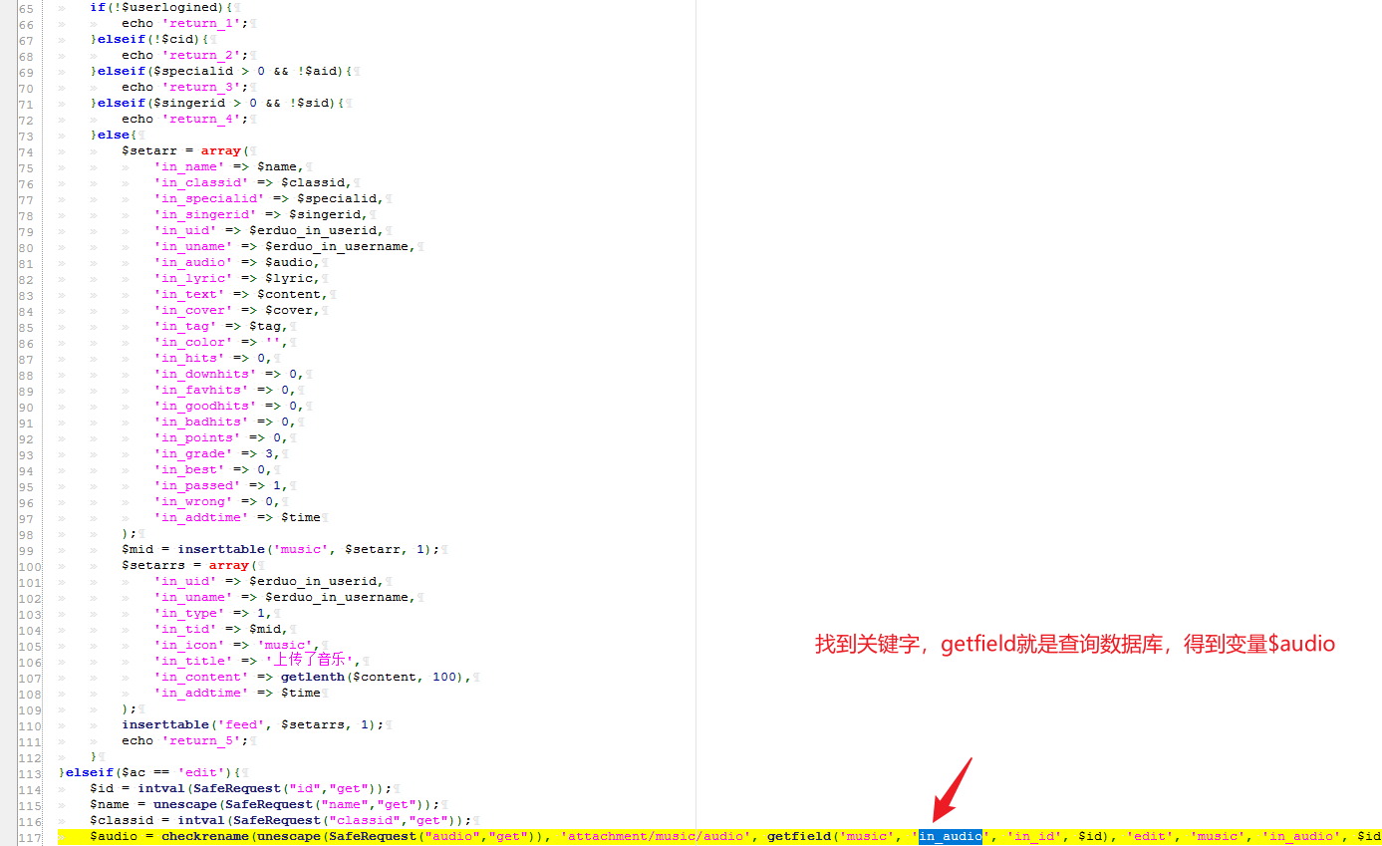Click the 'music' string on line 99
Image resolution: width=1382 pixels, height=846 pixels.
click(298, 549)
